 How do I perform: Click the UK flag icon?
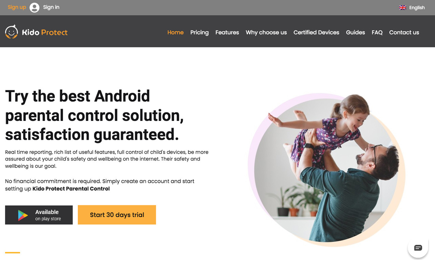click(x=402, y=7)
